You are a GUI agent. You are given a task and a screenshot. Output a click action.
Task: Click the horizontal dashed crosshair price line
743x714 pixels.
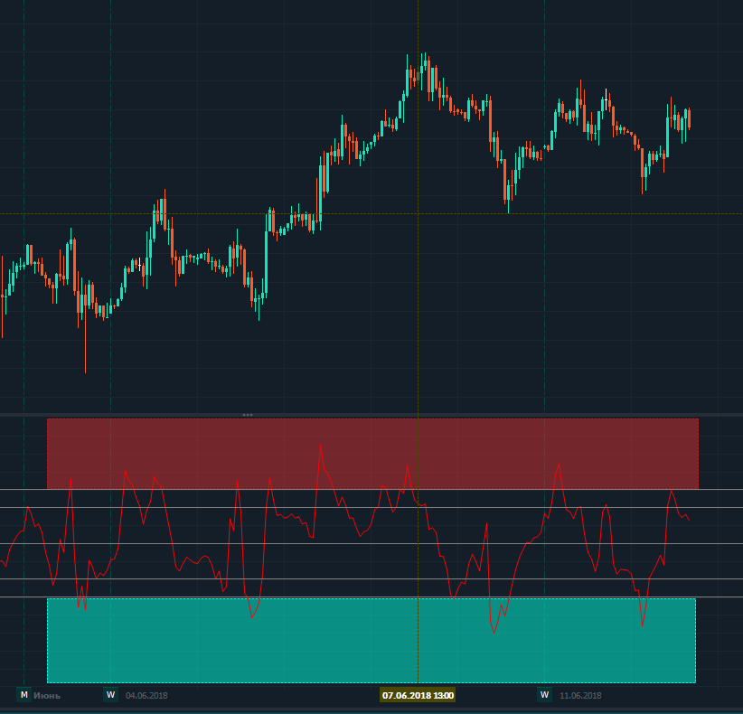pos(226,213)
